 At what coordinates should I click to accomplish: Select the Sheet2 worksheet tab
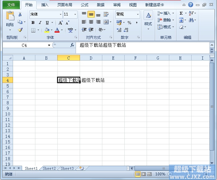click(49, 168)
